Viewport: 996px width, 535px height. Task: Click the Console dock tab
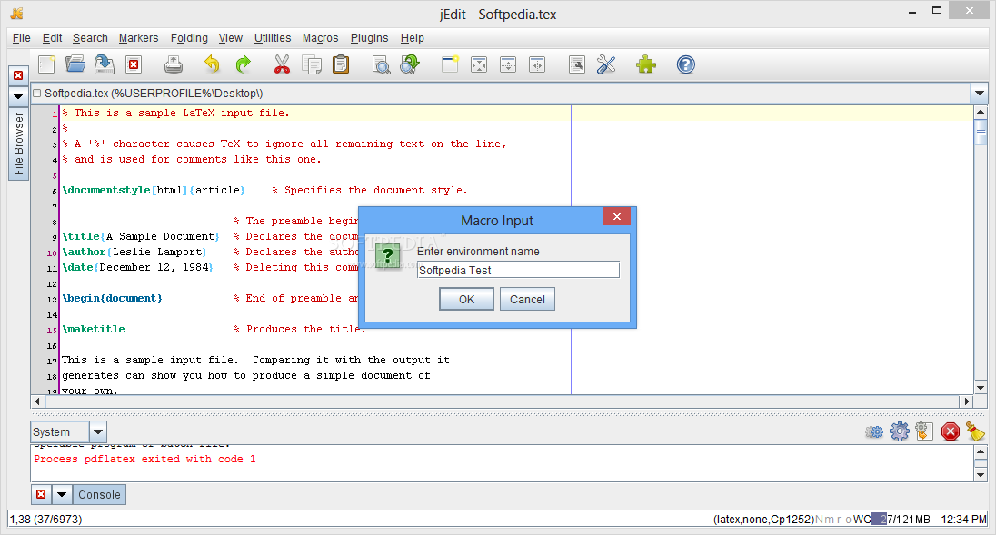tap(99, 494)
